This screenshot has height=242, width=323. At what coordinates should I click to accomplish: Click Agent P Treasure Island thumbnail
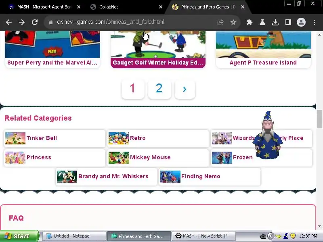click(263, 44)
